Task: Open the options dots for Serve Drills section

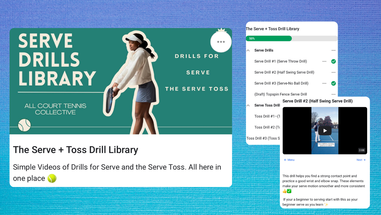Action: pyautogui.click(x=333, y=50)
